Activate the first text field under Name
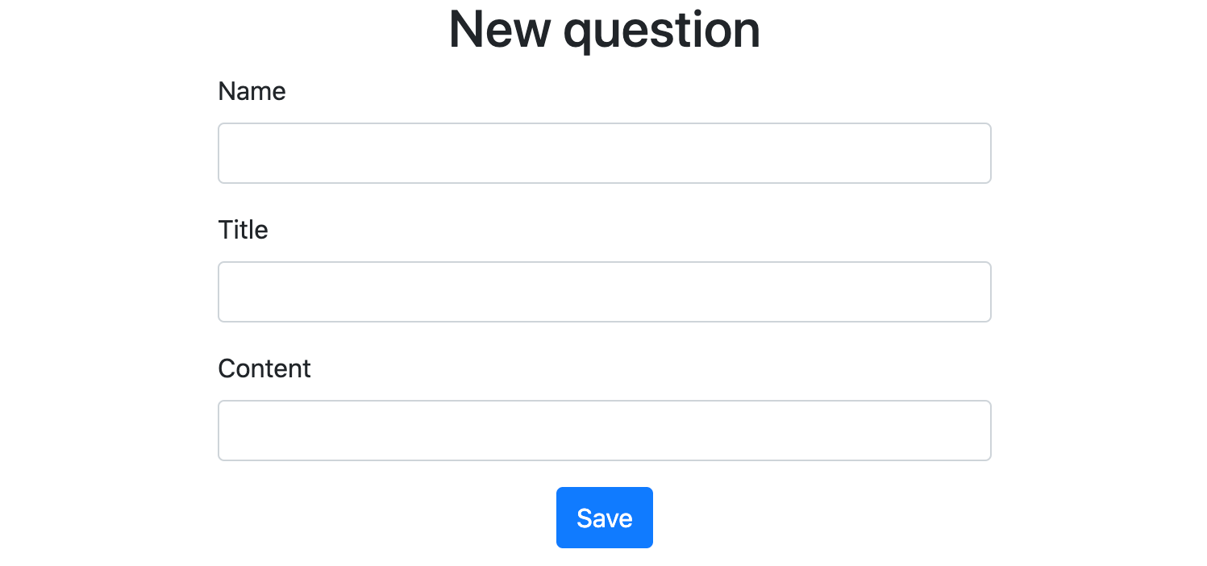Viewport: 1207px width, 566px height. click(604, 153)
